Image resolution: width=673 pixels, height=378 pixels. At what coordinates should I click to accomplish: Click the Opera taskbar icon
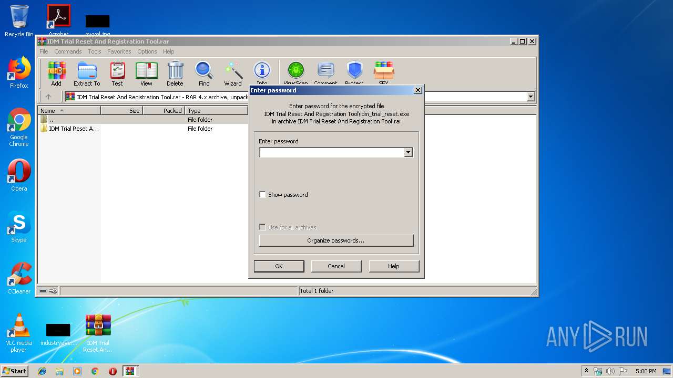pyautogui.click(x=113, y=371)
